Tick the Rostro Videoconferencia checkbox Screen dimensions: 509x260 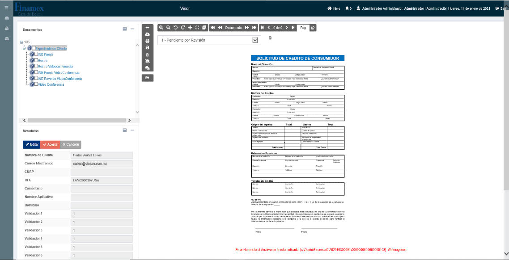pyautogui.click(x=35, y=67)
